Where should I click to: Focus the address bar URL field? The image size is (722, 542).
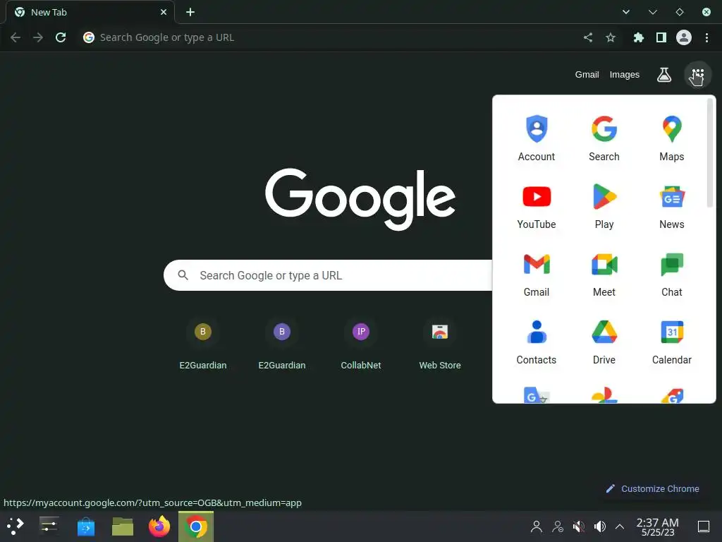pos(331,37)
